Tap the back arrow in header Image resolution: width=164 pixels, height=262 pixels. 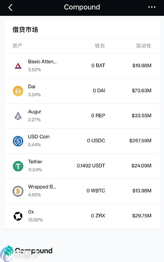tap(10, 7)
